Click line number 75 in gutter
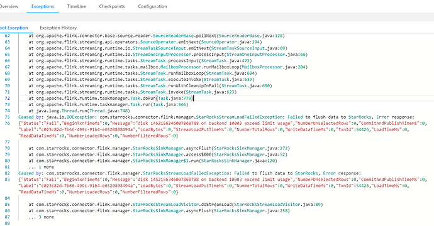The width and height of the screenshot is (434, 226). pos(7,117)
